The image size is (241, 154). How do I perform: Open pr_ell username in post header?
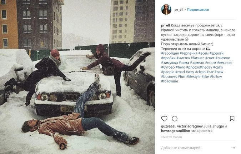[x=179, y=10]
